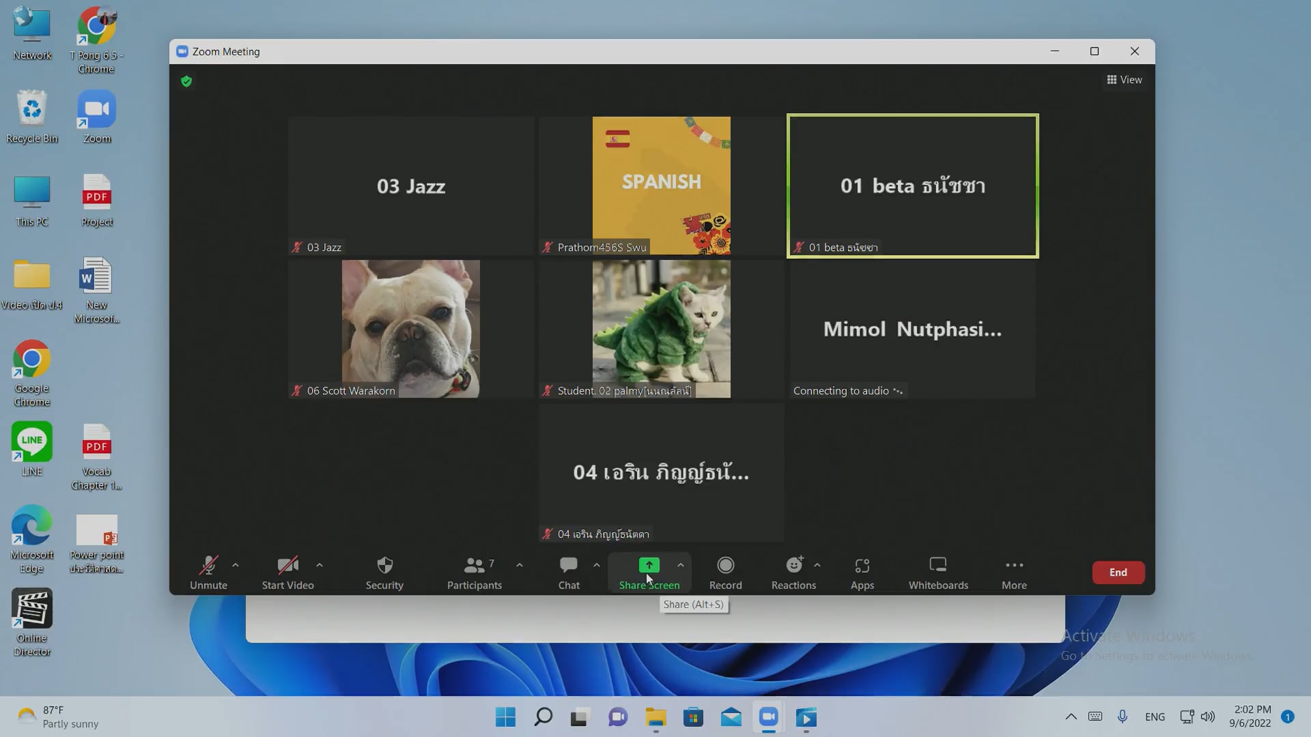Open the Mail app on taskbar
Screen dimensions: 1311x737
pyautogui.click(x=731, y=717)
